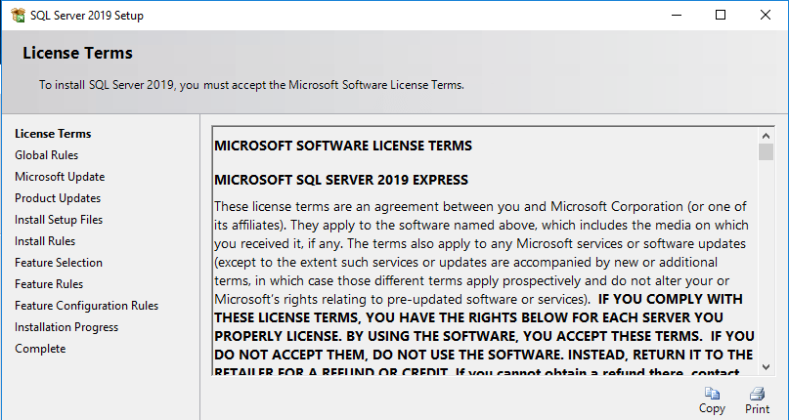
Task: Click the scroll up arrow in license box
Action: 766,136
